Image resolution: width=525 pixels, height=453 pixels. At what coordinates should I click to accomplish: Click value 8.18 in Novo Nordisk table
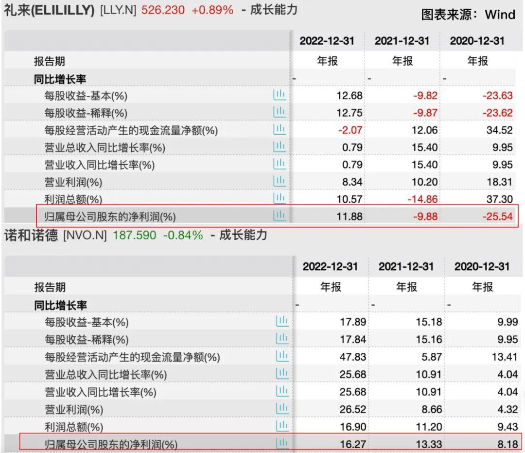tap(507, 444)
